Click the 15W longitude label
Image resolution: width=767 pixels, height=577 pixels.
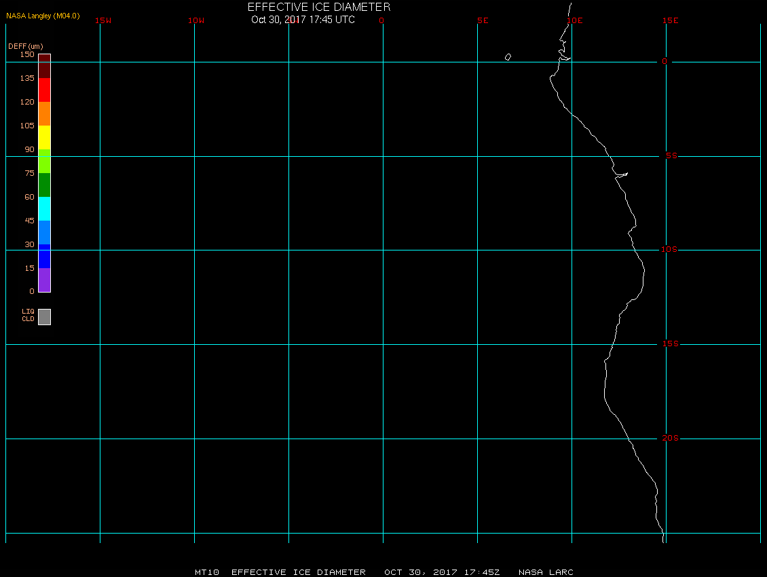[x=103, y=20]
